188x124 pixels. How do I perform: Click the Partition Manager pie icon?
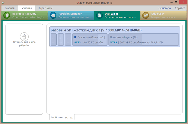point(53,16)
